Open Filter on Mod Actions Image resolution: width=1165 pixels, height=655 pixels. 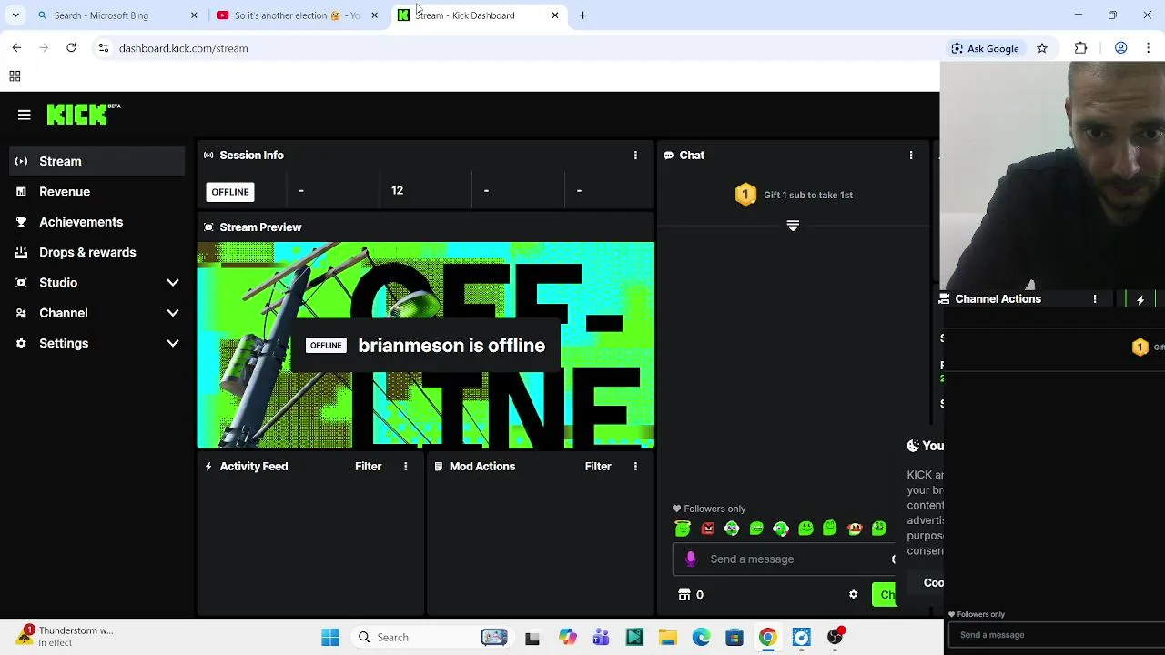(598, 467)
